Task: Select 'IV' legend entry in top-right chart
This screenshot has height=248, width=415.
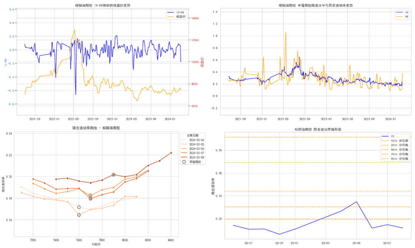Action: pos(402,12)
